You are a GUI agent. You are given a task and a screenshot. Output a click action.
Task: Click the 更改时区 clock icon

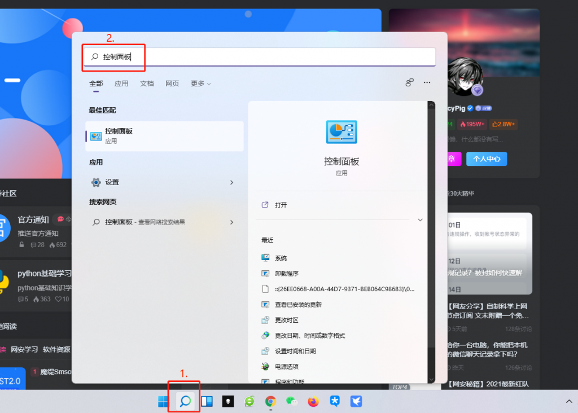265,320
